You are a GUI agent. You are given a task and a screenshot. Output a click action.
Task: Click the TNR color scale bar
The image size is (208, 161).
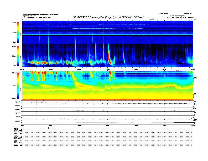17,85
